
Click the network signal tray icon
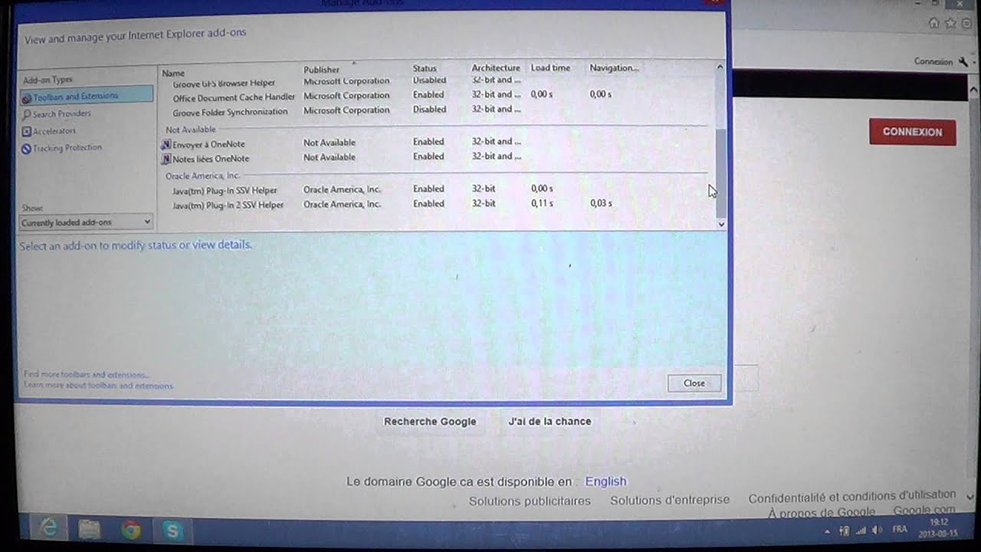tap(861, 531)
